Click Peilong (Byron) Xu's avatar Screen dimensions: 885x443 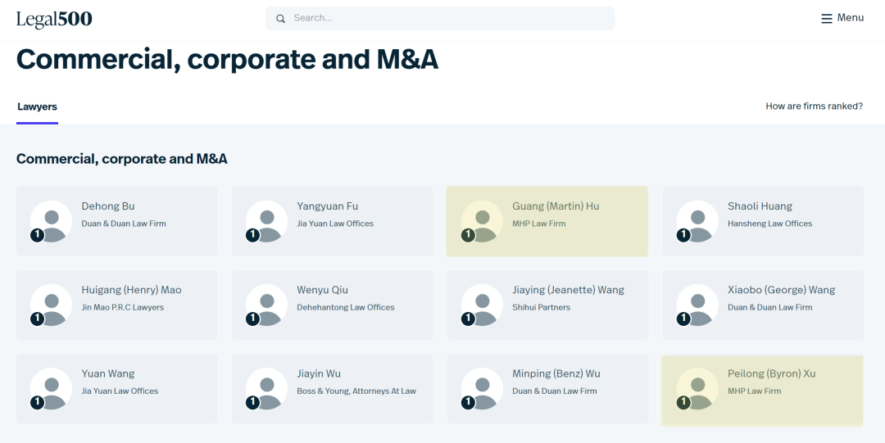(697, 388)
